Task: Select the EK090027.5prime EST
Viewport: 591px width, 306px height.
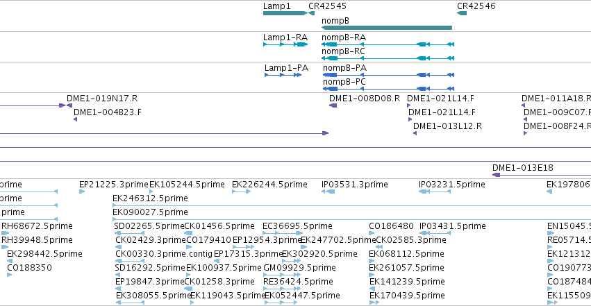Action: tap(351, 219)
